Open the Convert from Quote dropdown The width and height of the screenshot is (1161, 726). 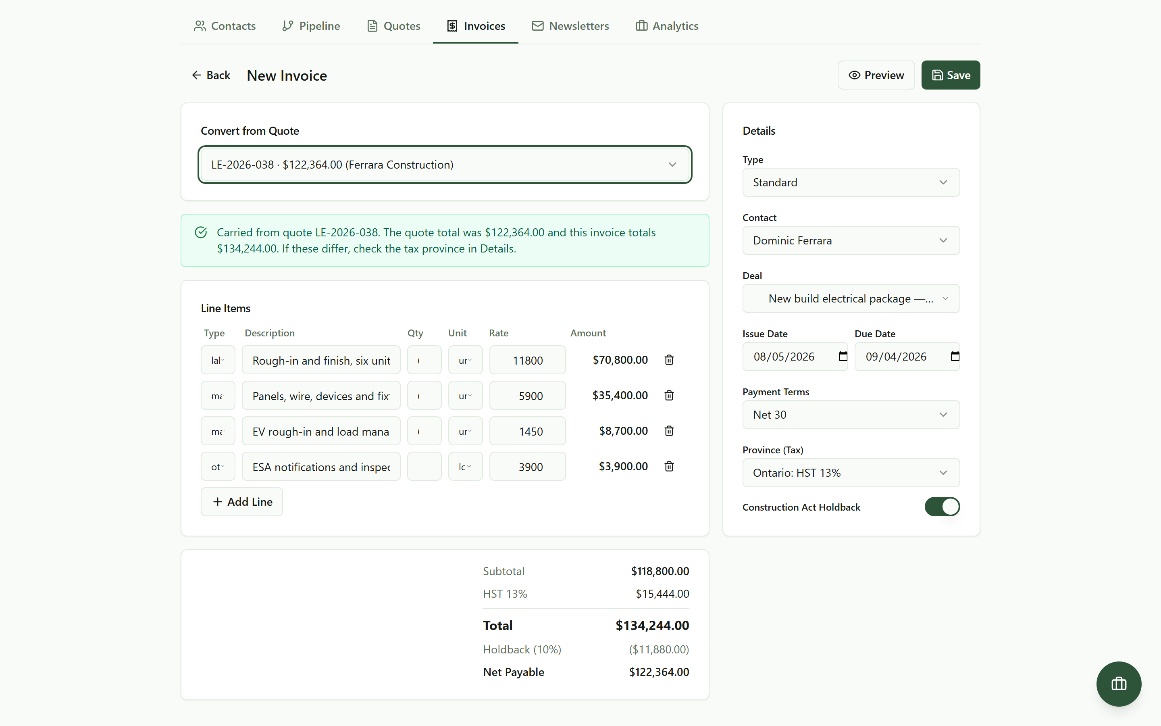pos(445,165)
